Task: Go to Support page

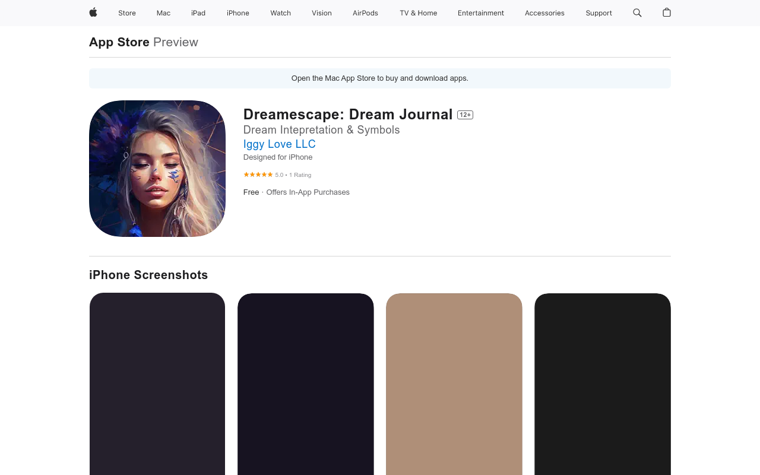Action: [598, 13]
